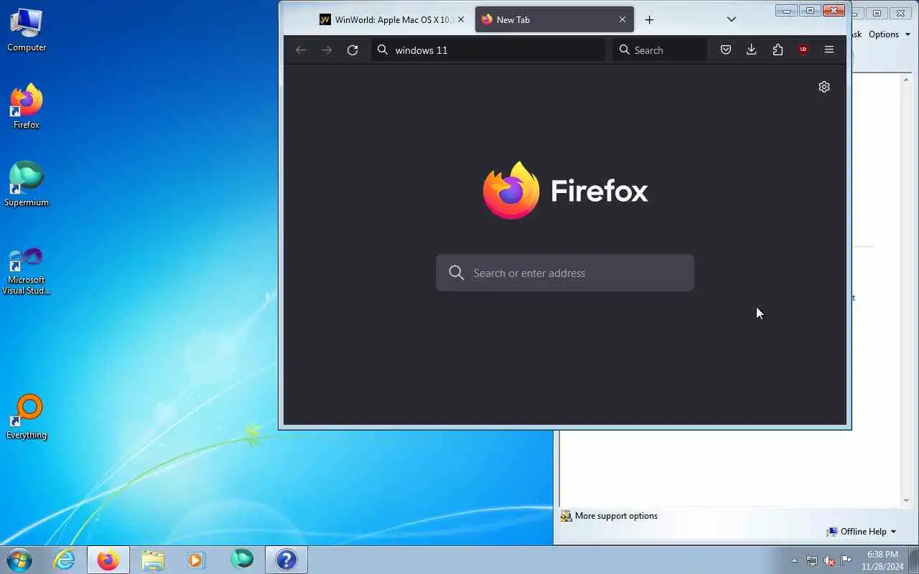Open Windows Media Player from taskbar
919x574 pixels.
[x=197, y=560]
